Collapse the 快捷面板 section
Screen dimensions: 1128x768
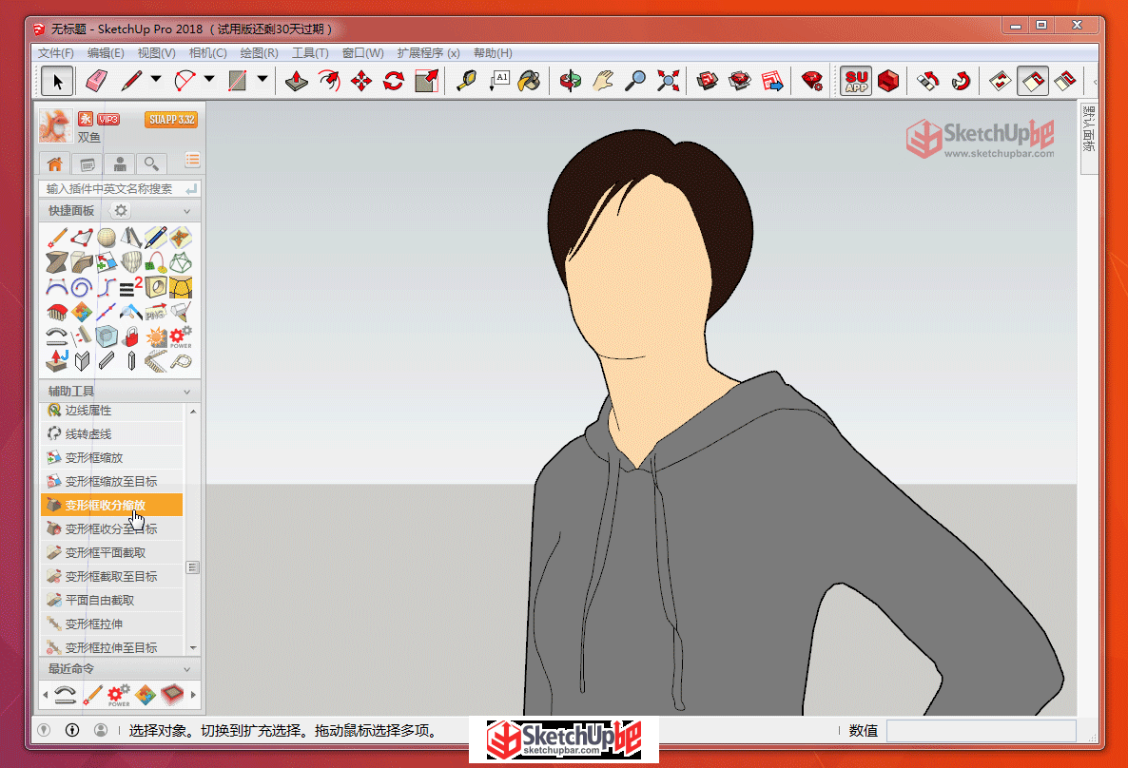tap(187, 211)
